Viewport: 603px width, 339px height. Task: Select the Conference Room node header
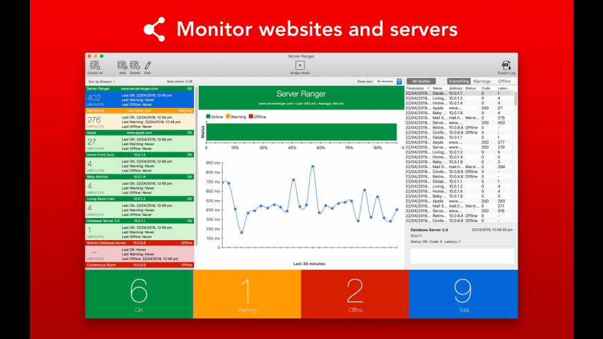pyautogui.click(x=139, y=265)
